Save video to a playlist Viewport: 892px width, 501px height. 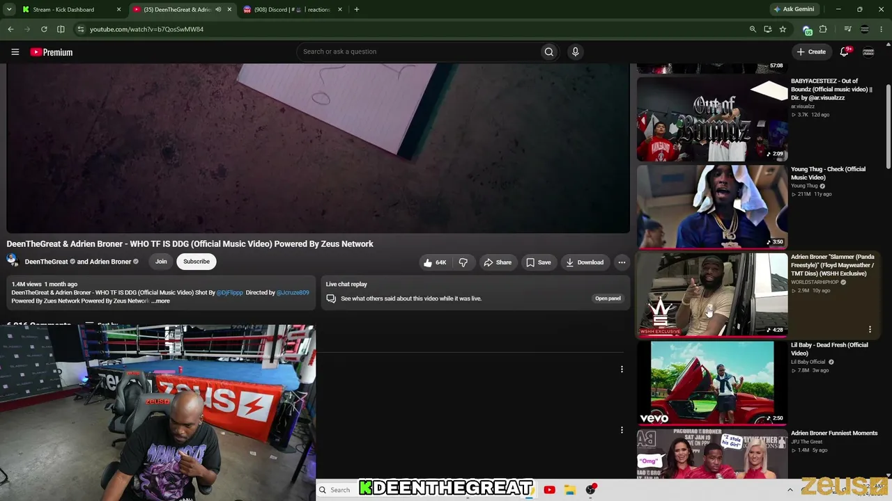(x=538, y=262)
